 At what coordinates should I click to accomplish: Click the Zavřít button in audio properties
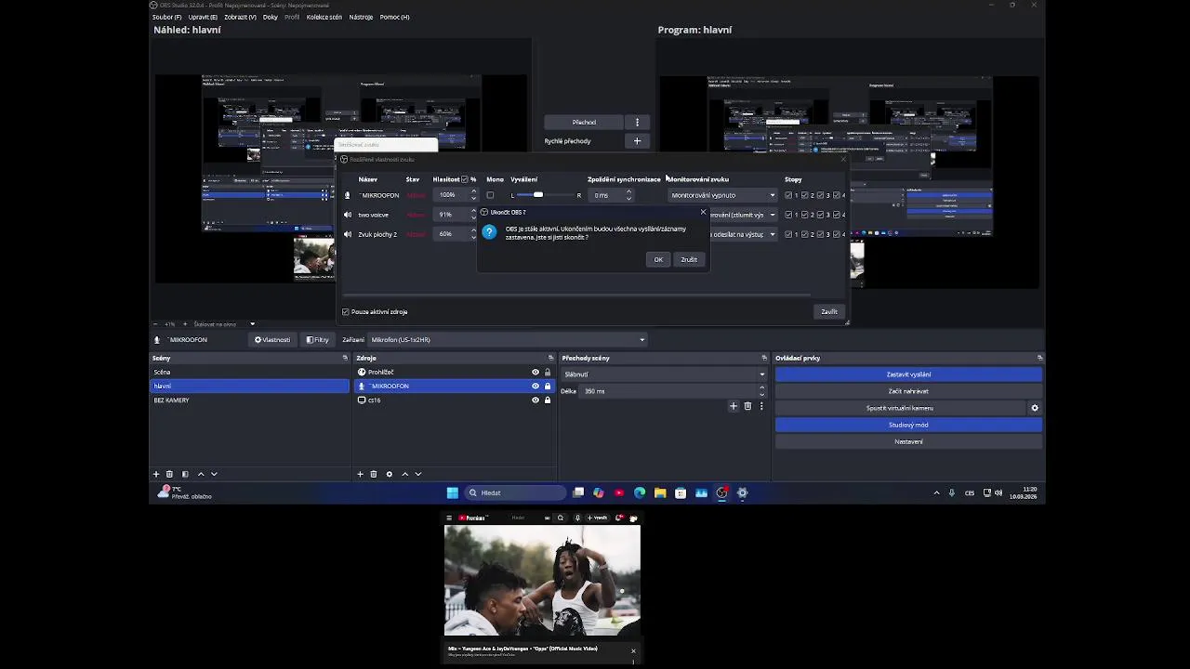tap(828, 312)
